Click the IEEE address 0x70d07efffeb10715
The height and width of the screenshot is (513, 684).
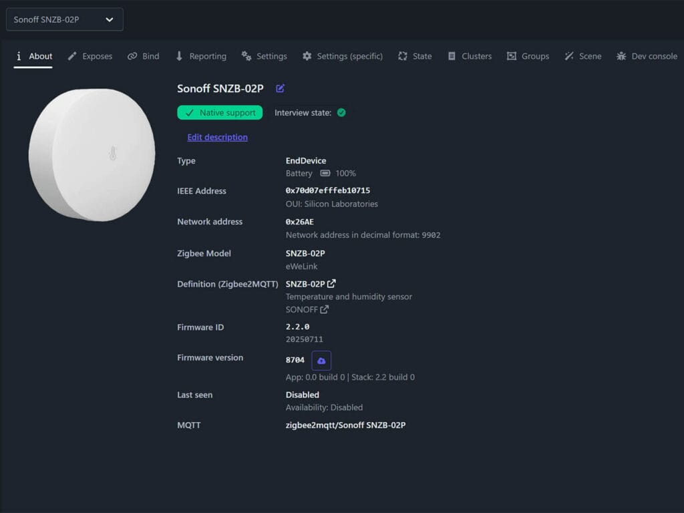pyautogui.click(x=327, y=190)
